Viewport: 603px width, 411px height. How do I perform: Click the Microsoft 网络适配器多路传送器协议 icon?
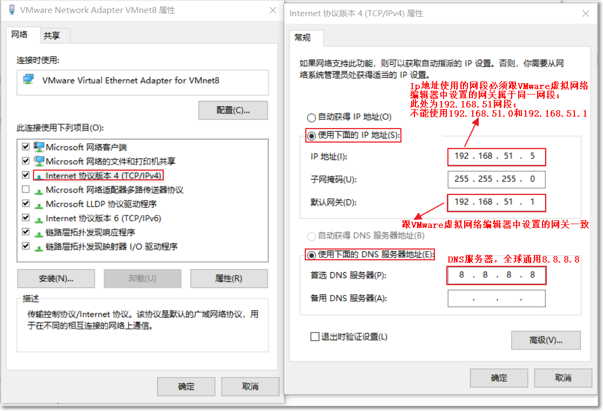39,191
